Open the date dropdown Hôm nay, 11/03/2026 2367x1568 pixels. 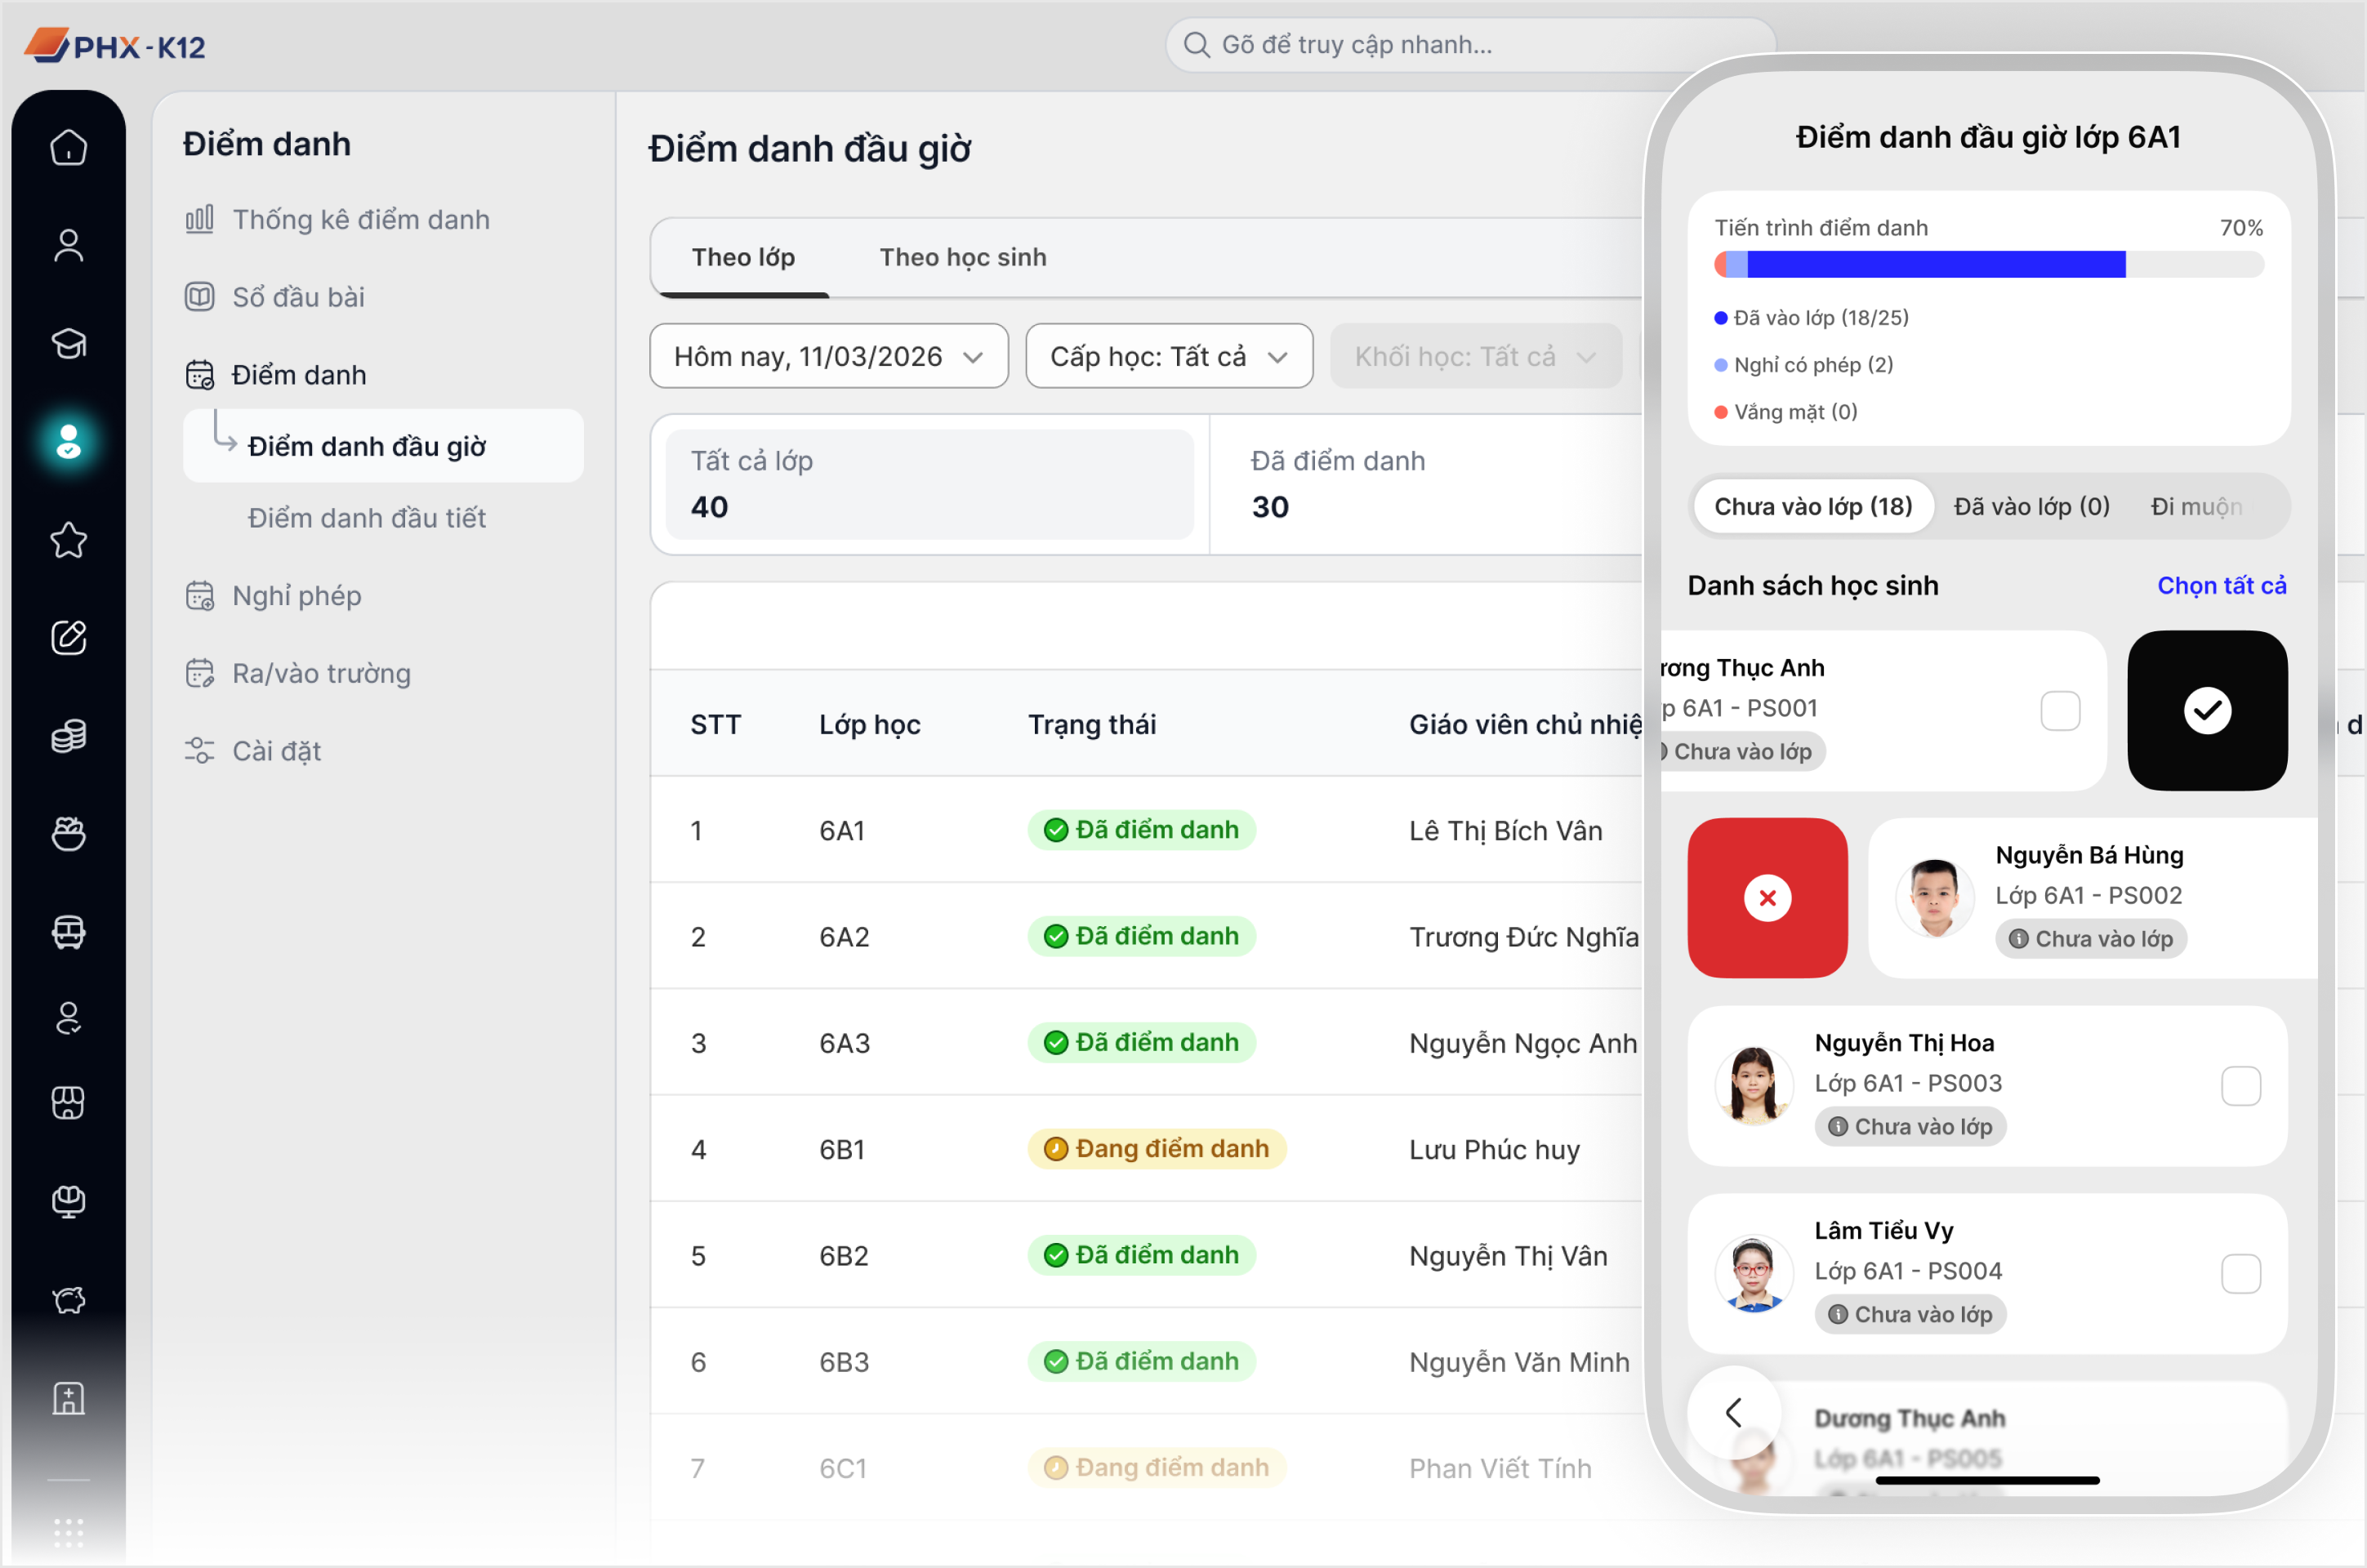(x=829, y=356)
